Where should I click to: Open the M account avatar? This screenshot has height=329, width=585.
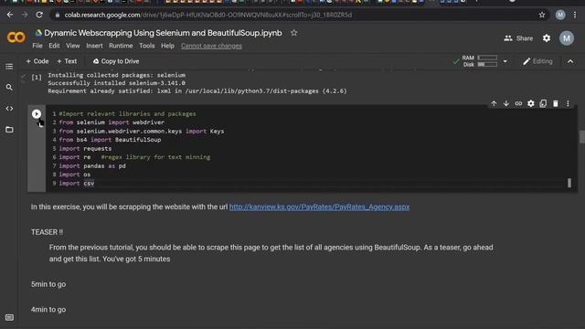567,38
